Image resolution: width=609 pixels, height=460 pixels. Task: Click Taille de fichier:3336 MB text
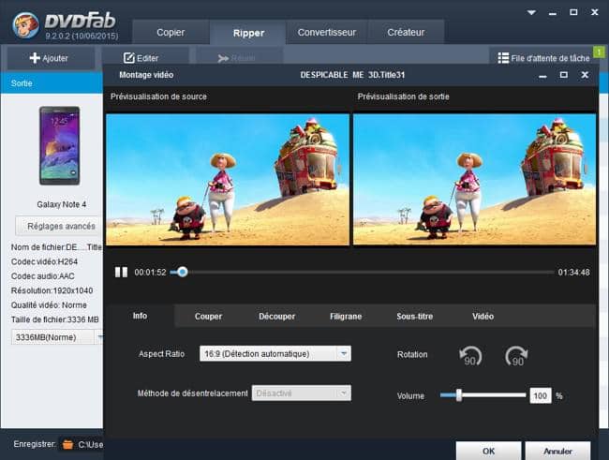click(x=54, y=319)
